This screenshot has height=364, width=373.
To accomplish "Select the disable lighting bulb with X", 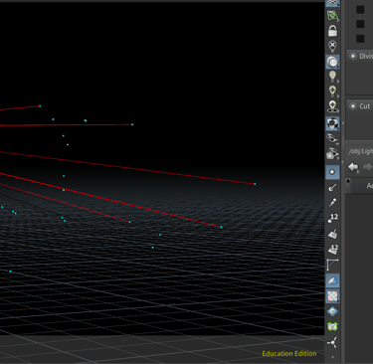I will click(x=332, y=46).
